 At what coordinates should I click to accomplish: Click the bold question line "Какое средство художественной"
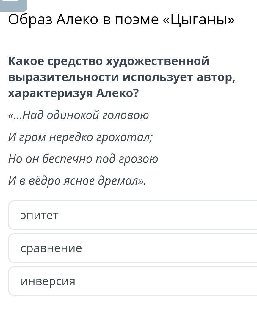(x=109, y=61)
